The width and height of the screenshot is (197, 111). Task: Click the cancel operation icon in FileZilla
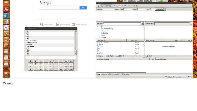(x=120, y=6)
